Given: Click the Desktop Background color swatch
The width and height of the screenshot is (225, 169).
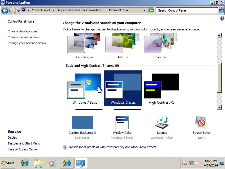Looking at the screenshot, I should pos(82,123).
